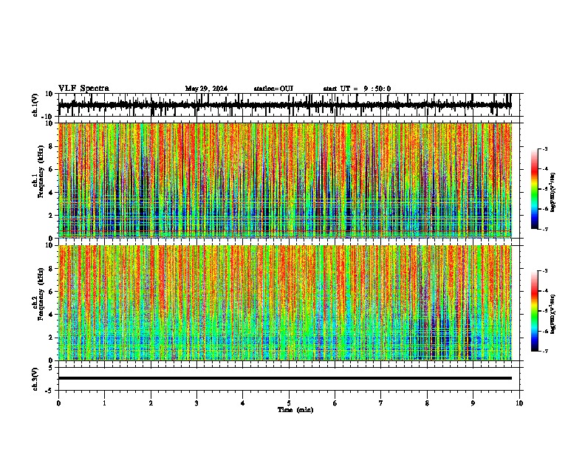Click the time axis tick label '9'
The height and width of the screenshot is (452, 585).
473,403
